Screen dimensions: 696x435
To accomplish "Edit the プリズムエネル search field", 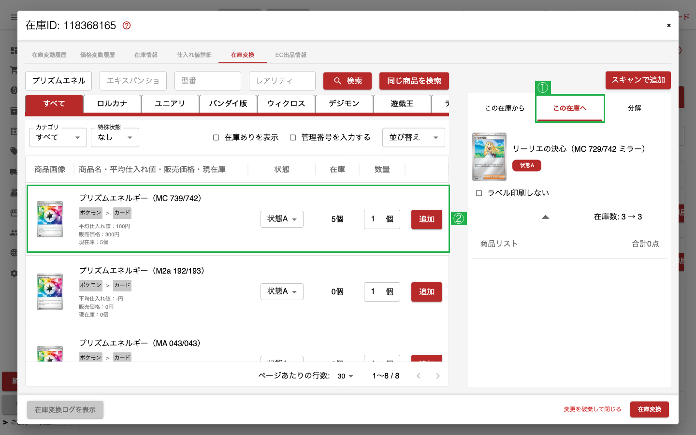I will coord(58,81).
